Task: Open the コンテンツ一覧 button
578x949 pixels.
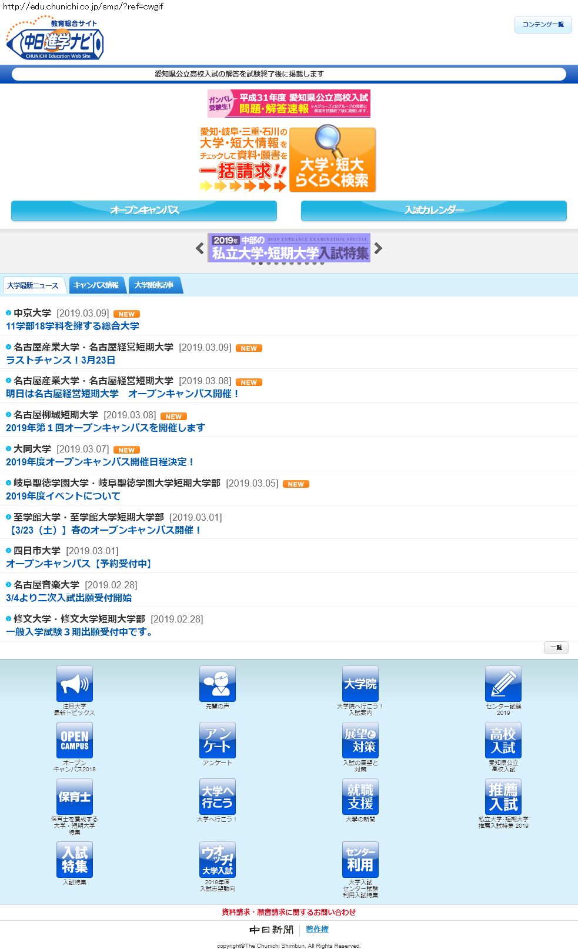Action: point(543,25)
